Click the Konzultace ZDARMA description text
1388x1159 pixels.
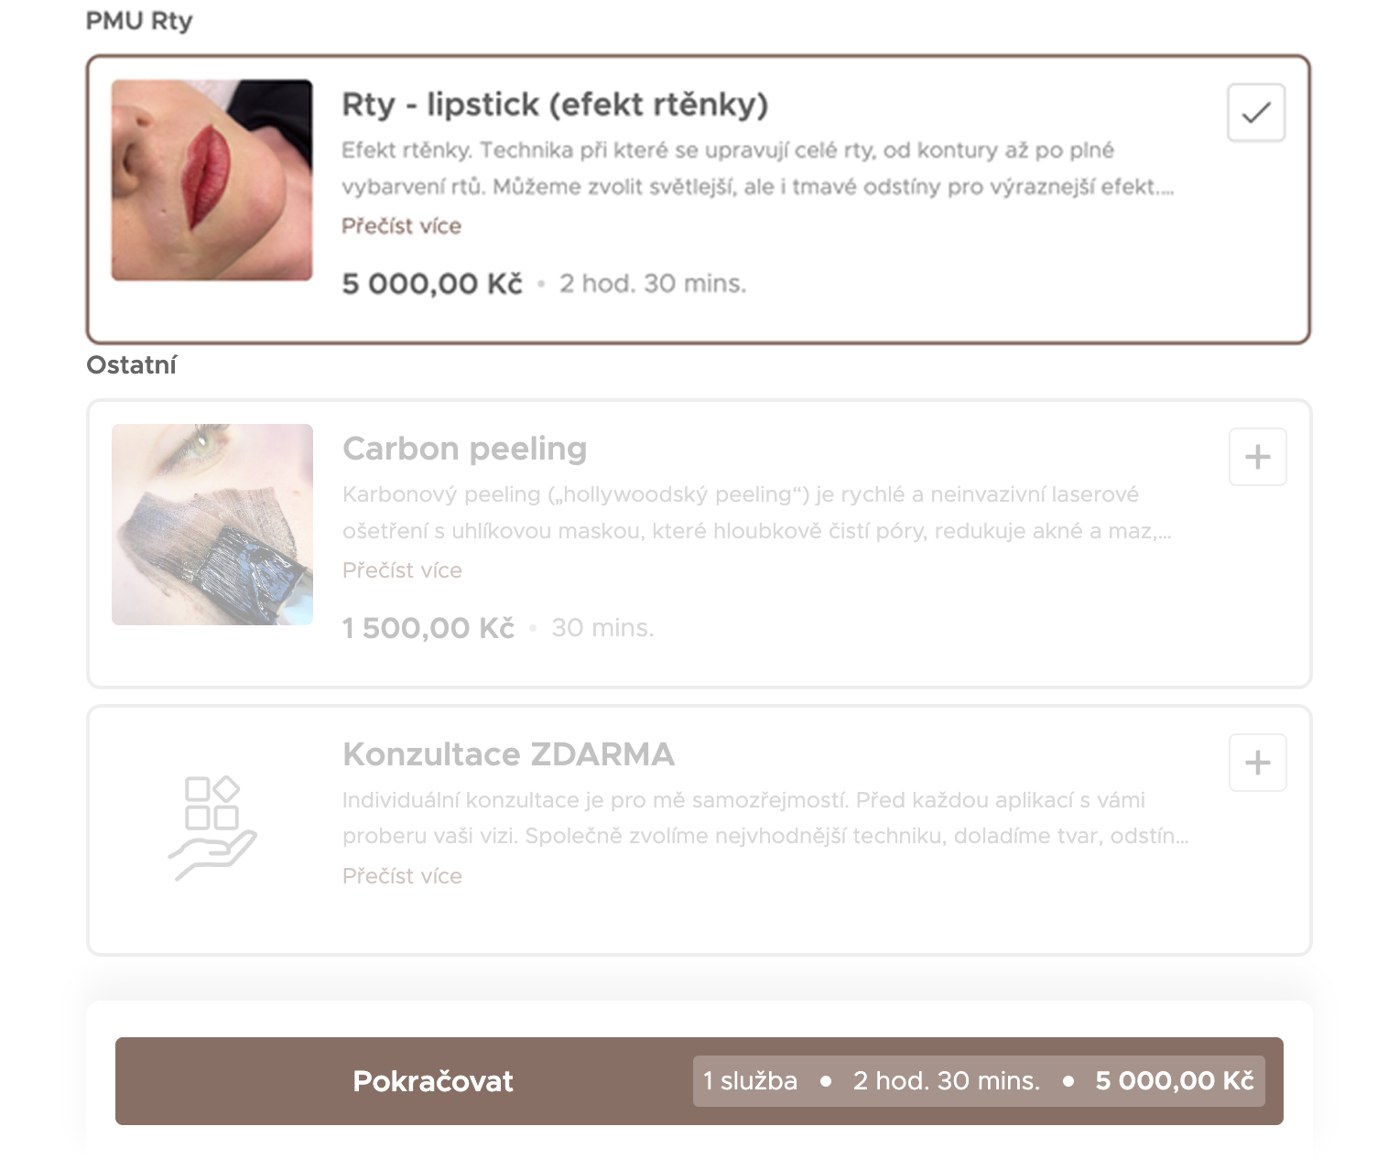pos(764,818)
